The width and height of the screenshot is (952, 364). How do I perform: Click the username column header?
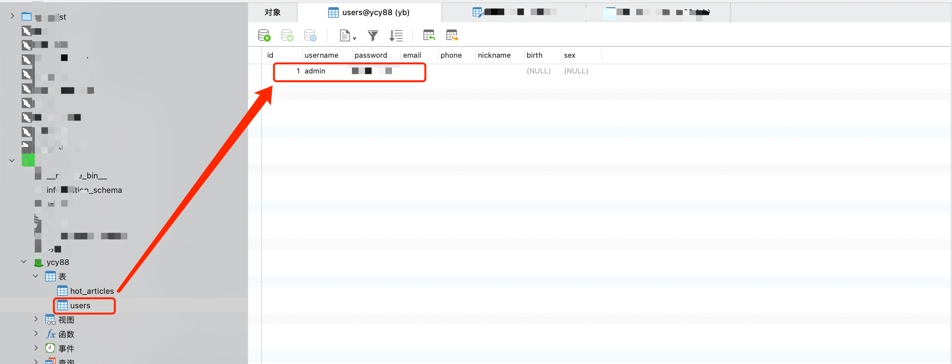coord(321,55)
